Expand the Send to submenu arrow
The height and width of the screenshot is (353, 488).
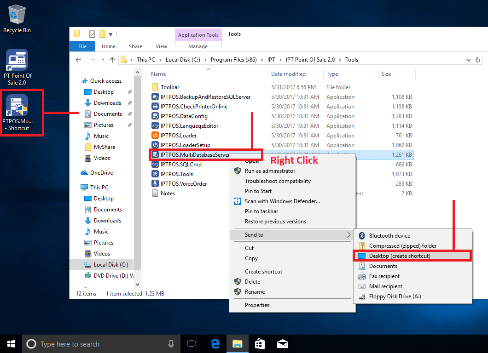point(349,234)
